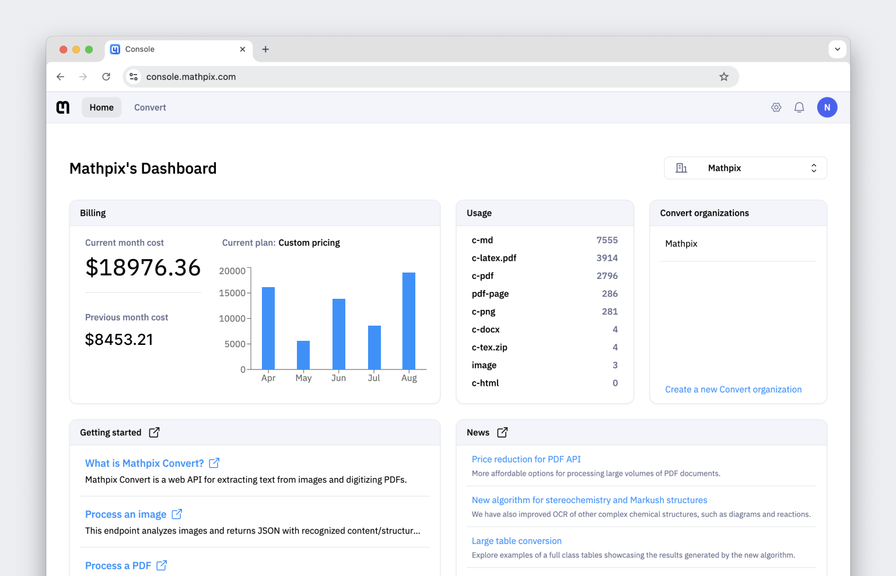Click the Jul bar in billing chart
Viewport: 896px width, 576px height.
pyautogui.click(x=374, y=347)
